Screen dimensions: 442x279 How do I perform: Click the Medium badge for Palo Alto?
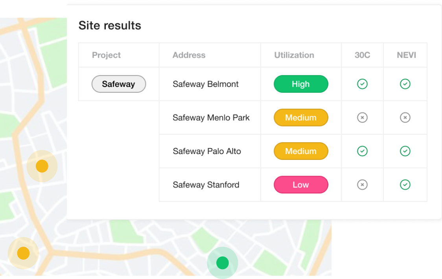[301, 151]
